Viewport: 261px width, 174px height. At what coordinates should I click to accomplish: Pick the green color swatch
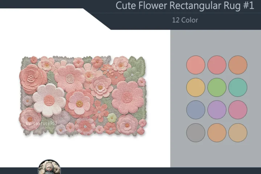click(x=217, y=87)
